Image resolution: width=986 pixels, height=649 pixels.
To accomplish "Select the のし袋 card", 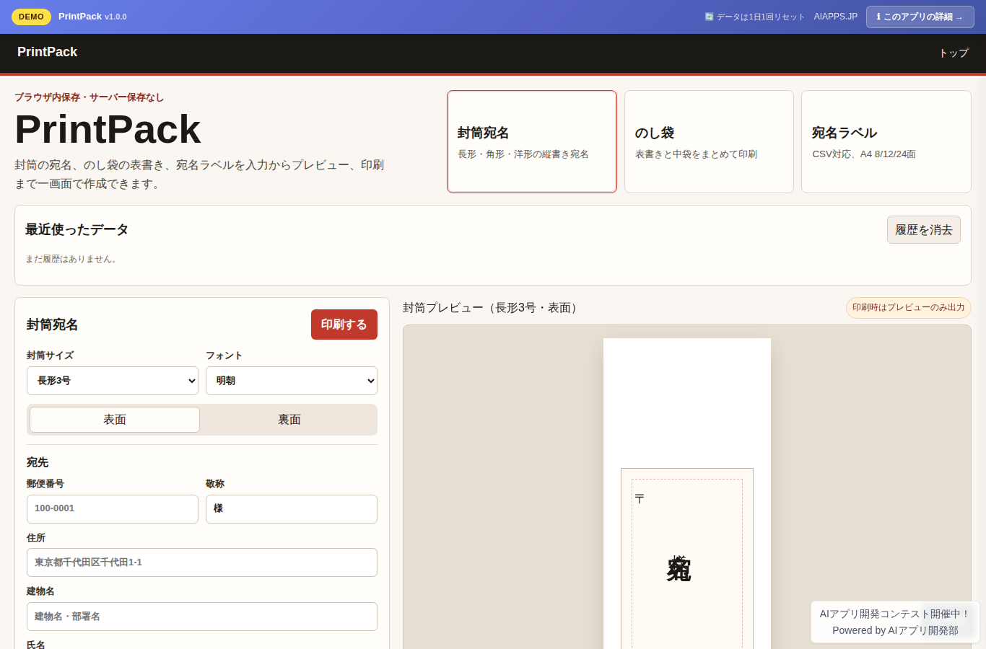I will tap(709, 141).
